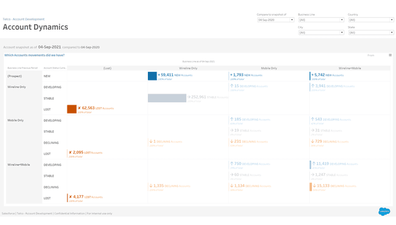396x225 pixels.
Task: Select the 11,419 DEVELOPING Accounts value
Action: click(x=335, y=164)
